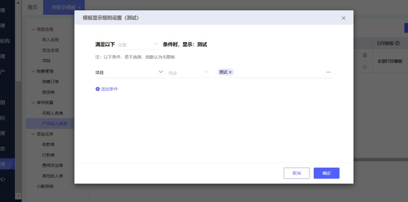Viewport: 408px width, 202px height.
Task: Click the plus icon beside 添加条件
Action: coord(98,89)
